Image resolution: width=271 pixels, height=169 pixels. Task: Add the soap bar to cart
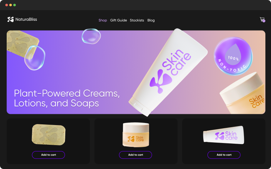click(48, 155)
